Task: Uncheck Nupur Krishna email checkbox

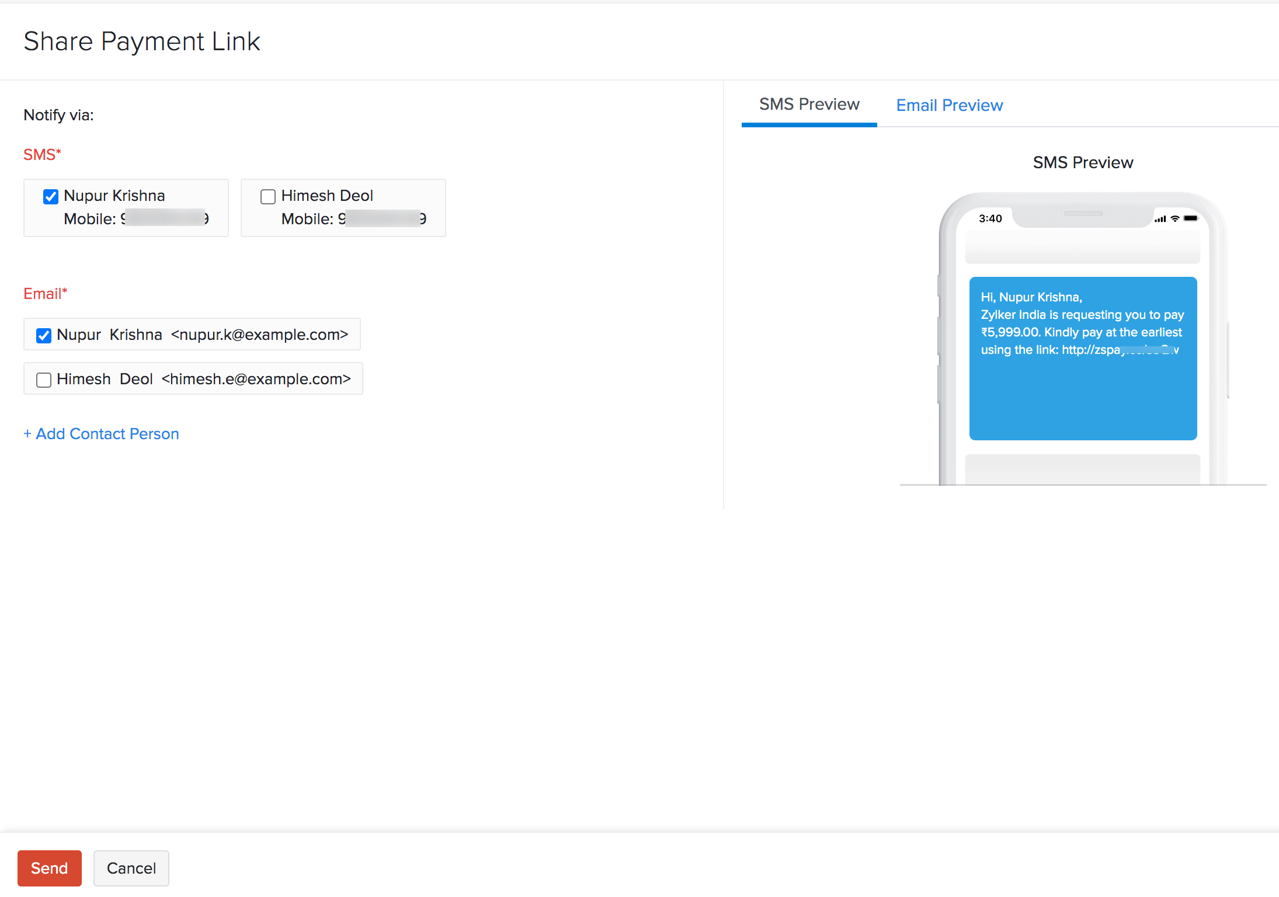Action: (44, 335)
